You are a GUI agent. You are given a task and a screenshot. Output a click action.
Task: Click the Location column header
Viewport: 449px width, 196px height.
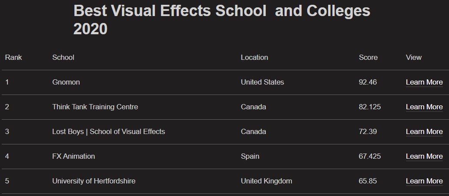(x=254, y=57)
